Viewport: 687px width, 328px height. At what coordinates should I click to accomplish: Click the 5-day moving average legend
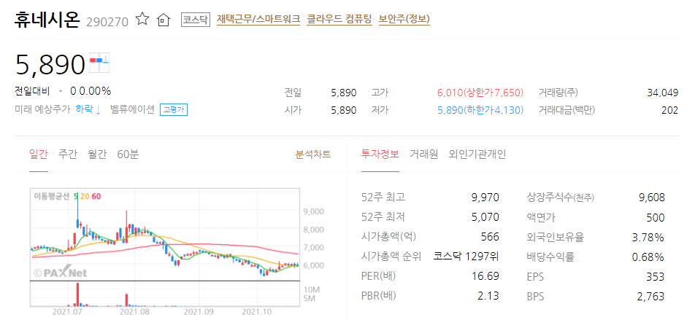76,196
